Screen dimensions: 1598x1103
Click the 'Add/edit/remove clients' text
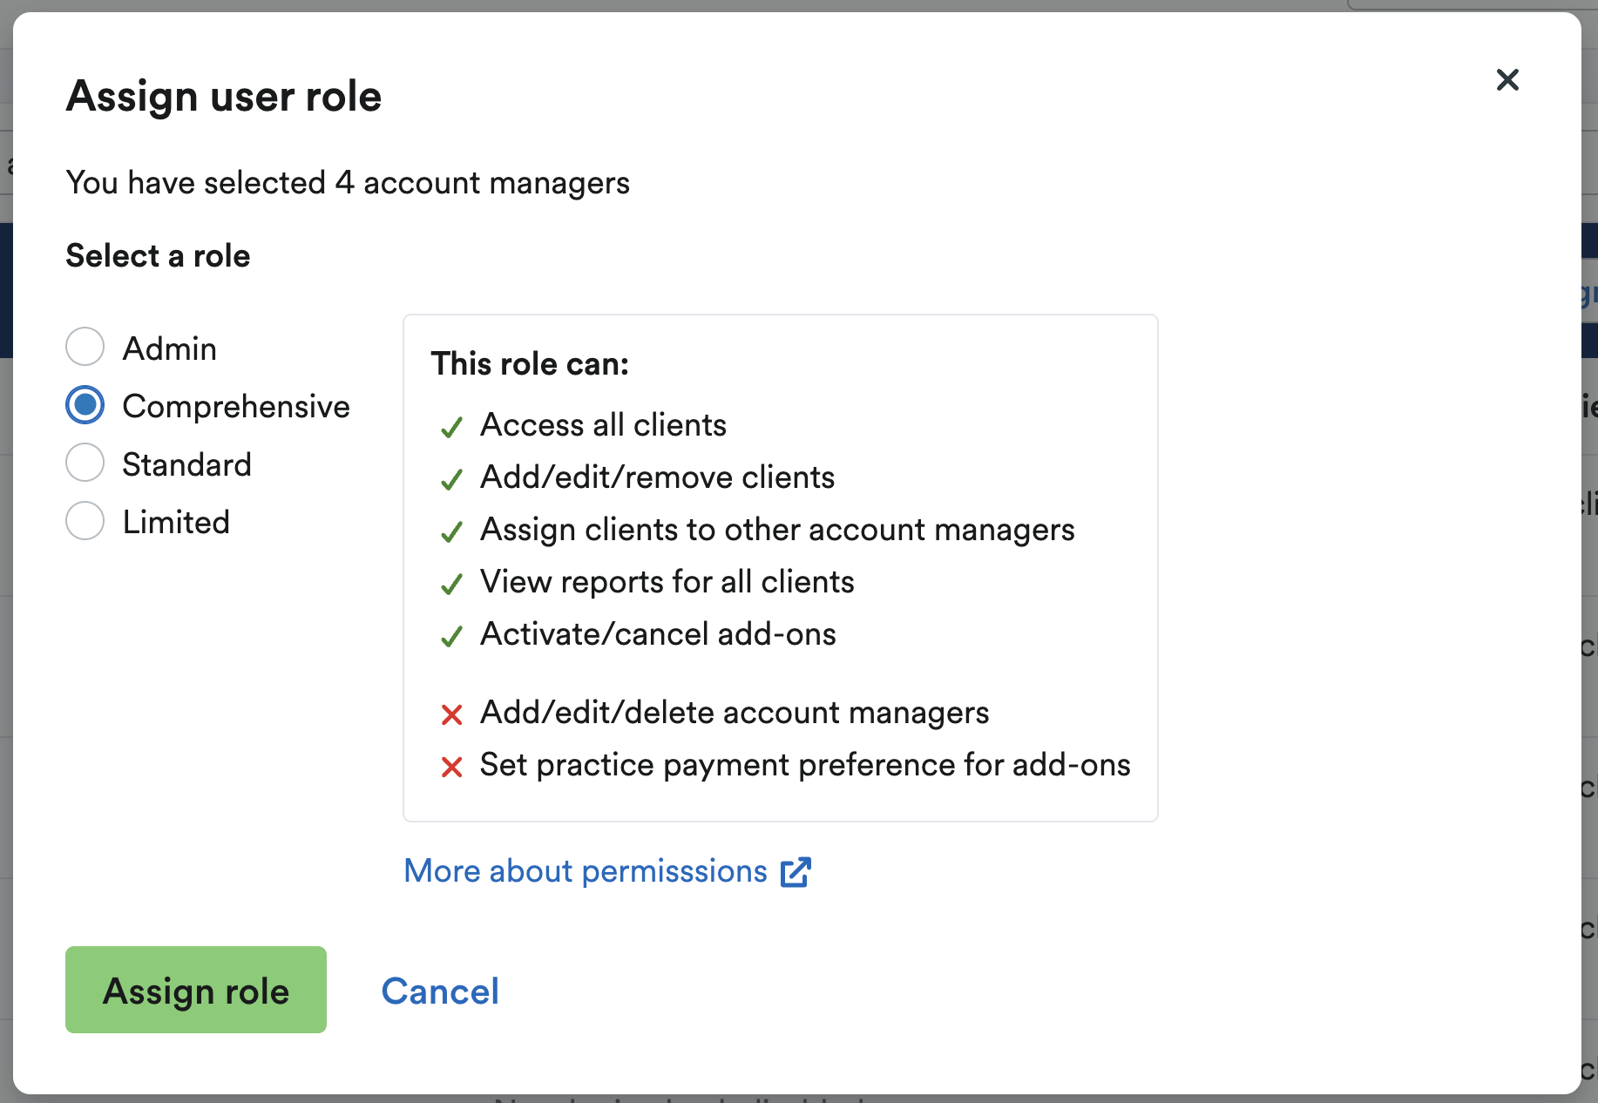[x=658, y=477]
